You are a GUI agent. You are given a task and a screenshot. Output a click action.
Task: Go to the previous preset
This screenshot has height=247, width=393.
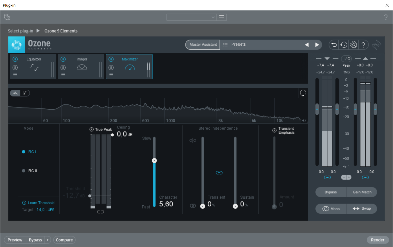(307, 45)
